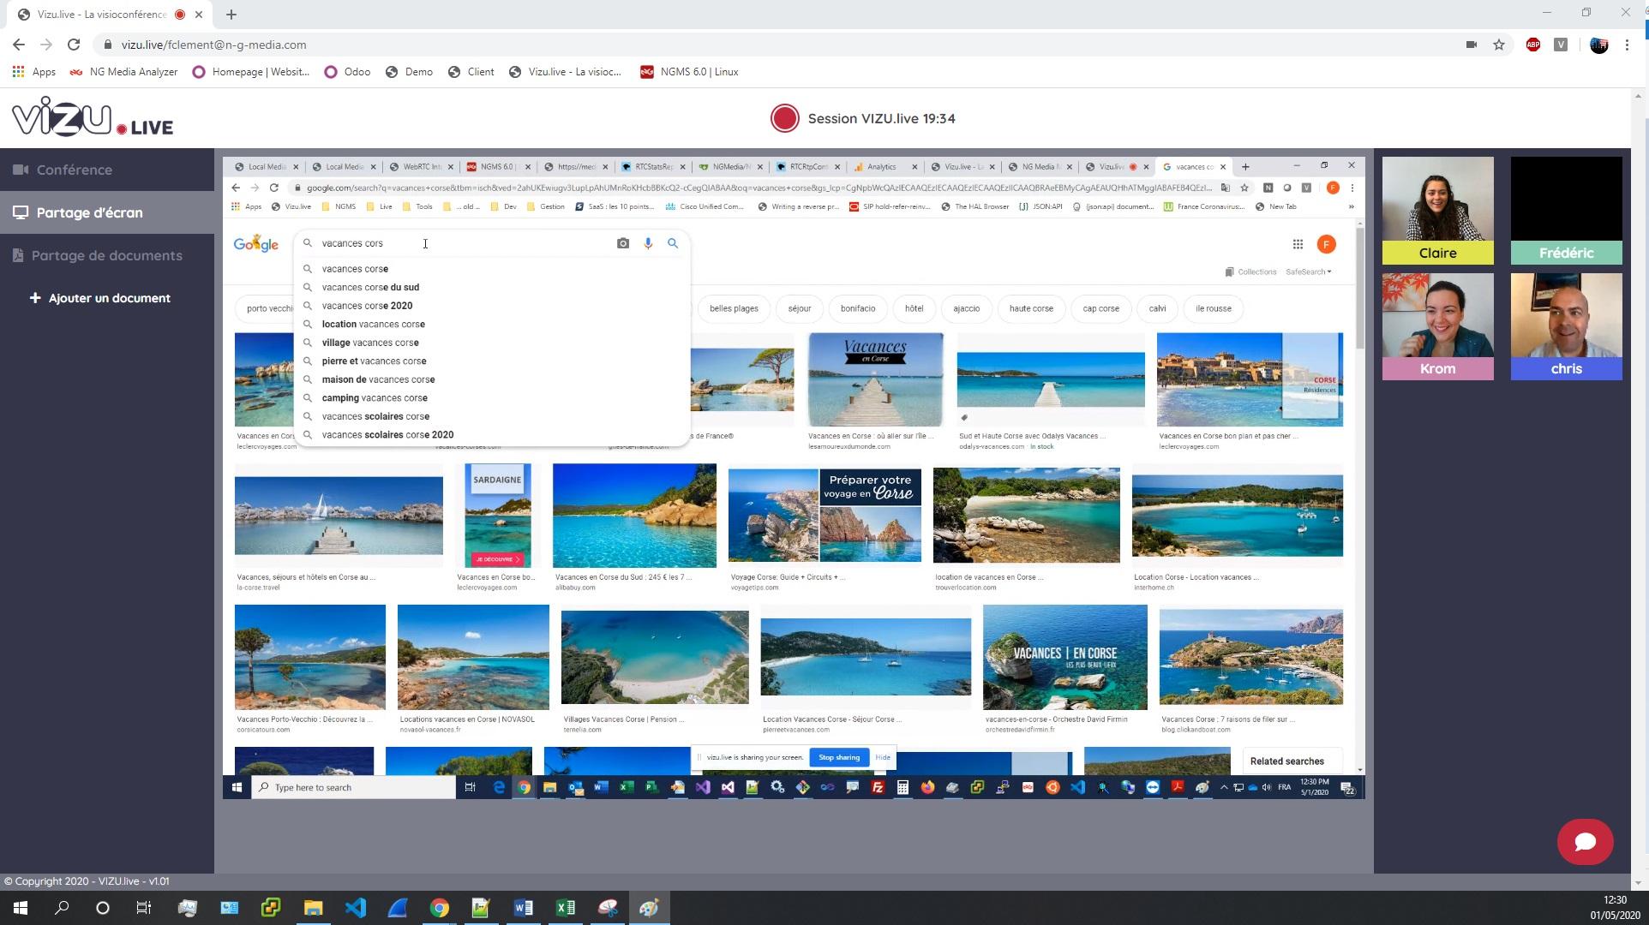Open Microsoft Word from the taskbar
Image resolution: width=1649 pixels, height=925 pixels.
coord(523,908)
